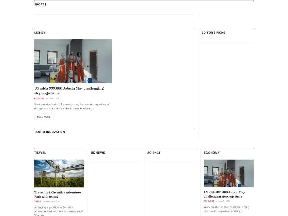Select the TRAVEL tag below the Selvatica headline
This screenshot has height=216, width=288.
[38, 201]
